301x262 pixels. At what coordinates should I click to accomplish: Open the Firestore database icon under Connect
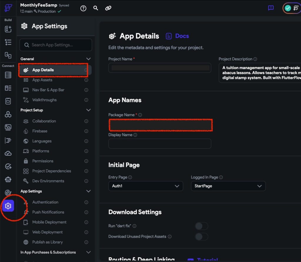[x=8, y=75]
